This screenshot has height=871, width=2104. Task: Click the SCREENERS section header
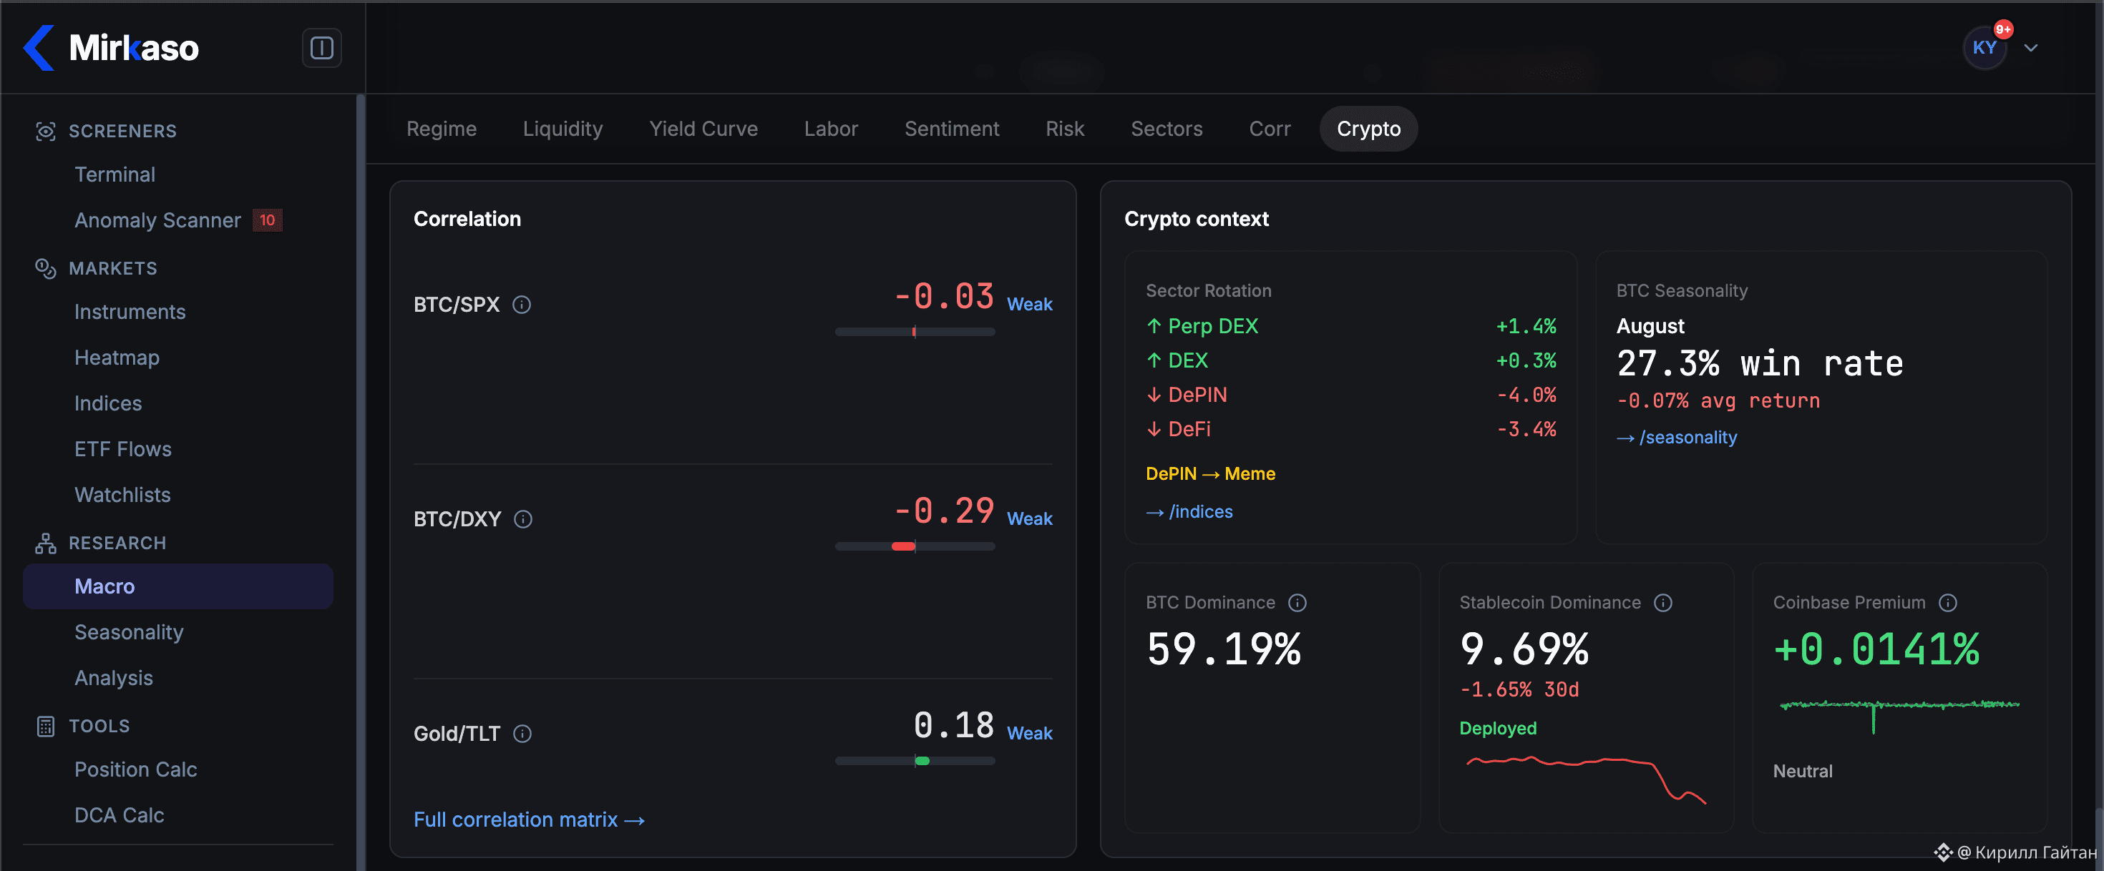coord(122,132)
